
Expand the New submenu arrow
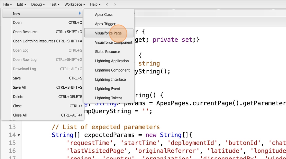click(x=80, y=13)
